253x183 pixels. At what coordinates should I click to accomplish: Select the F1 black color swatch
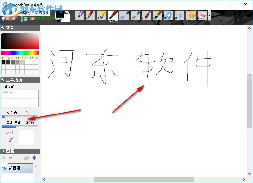3,62
